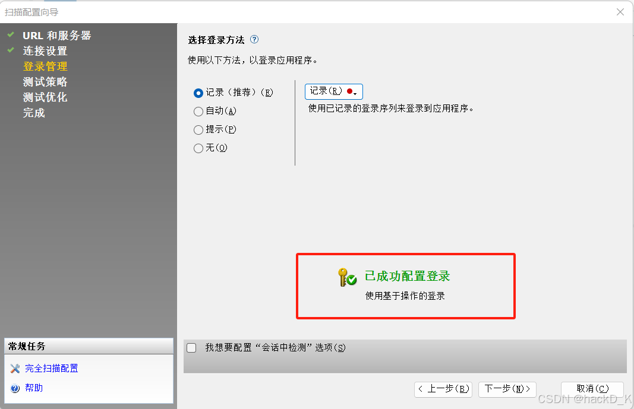Close the 扫描配置向导 dialog

tap(620, 12)
